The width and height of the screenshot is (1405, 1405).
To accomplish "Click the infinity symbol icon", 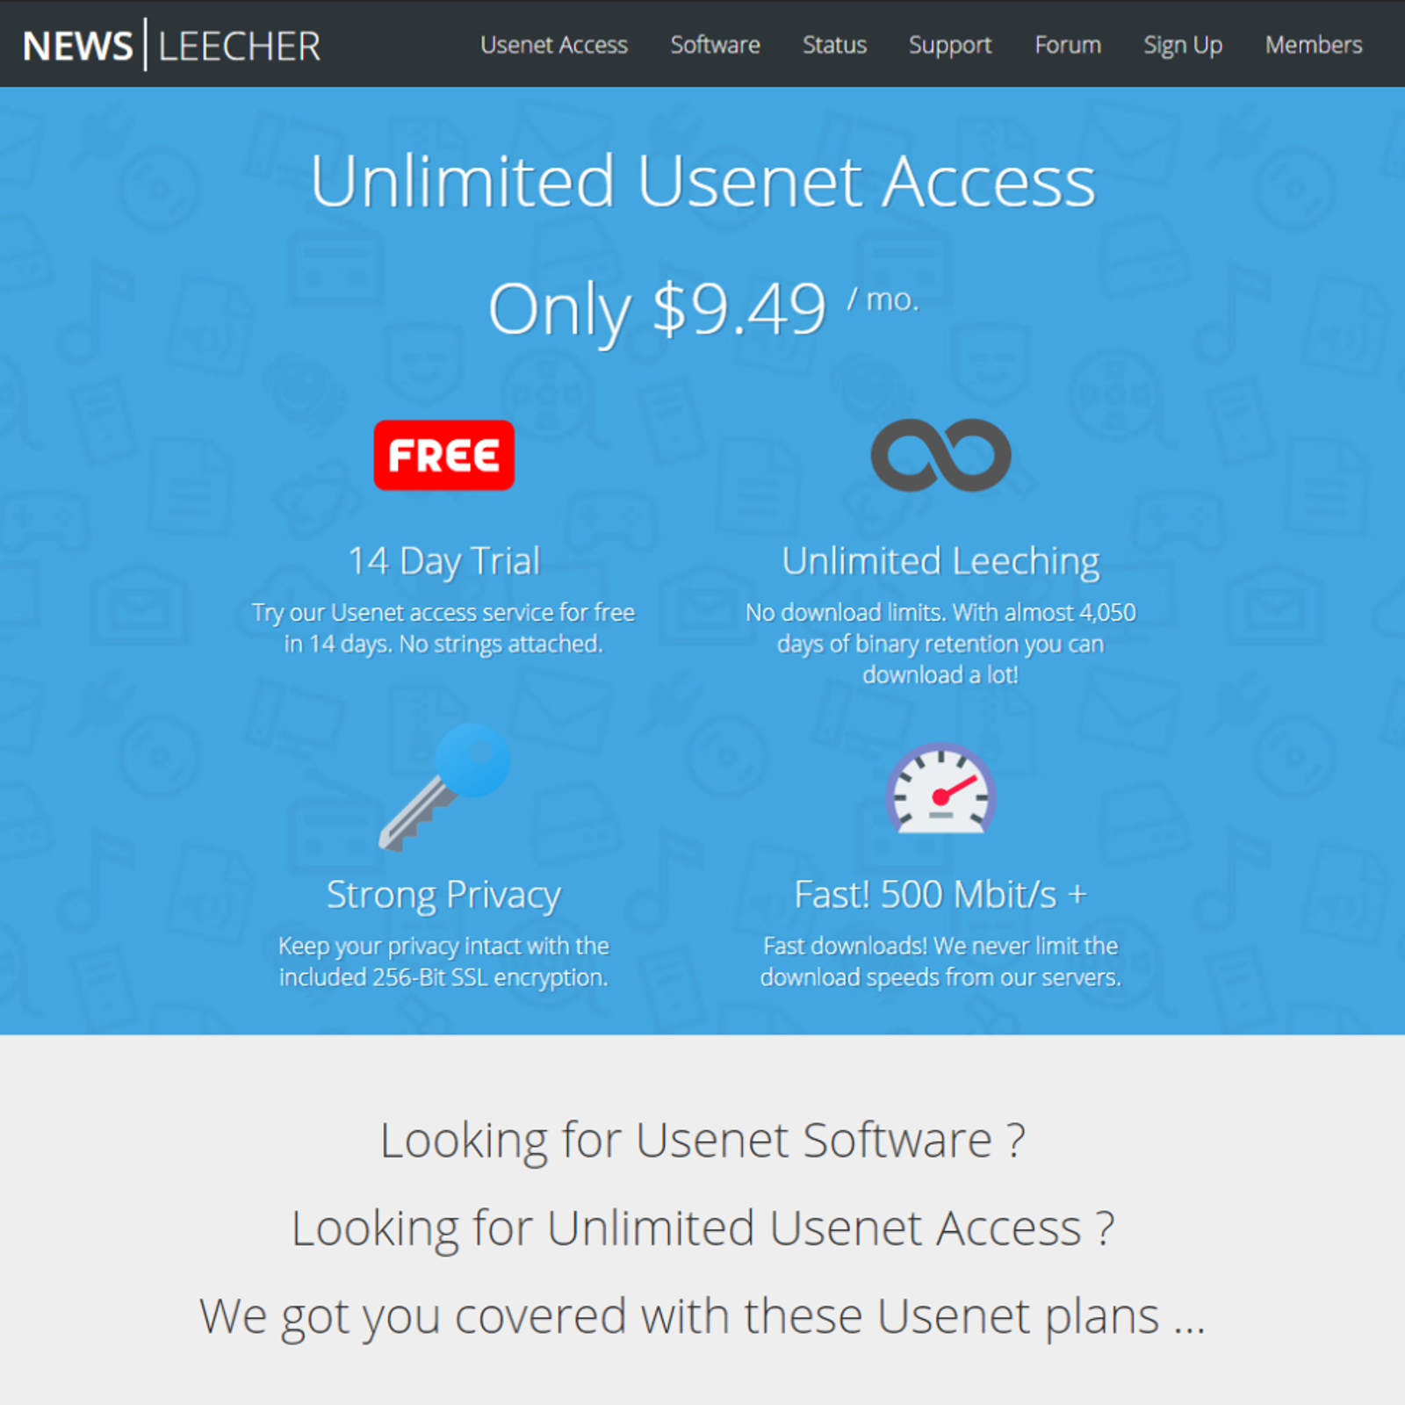I will (x=940, y=455).
